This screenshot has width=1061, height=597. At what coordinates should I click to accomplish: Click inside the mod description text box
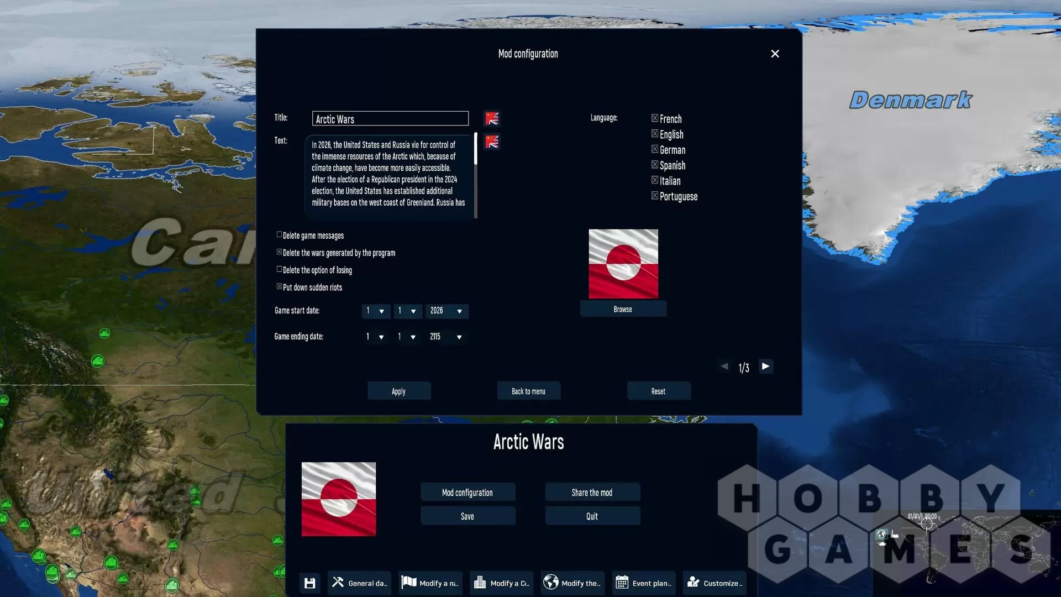click(x=388, y=175)
